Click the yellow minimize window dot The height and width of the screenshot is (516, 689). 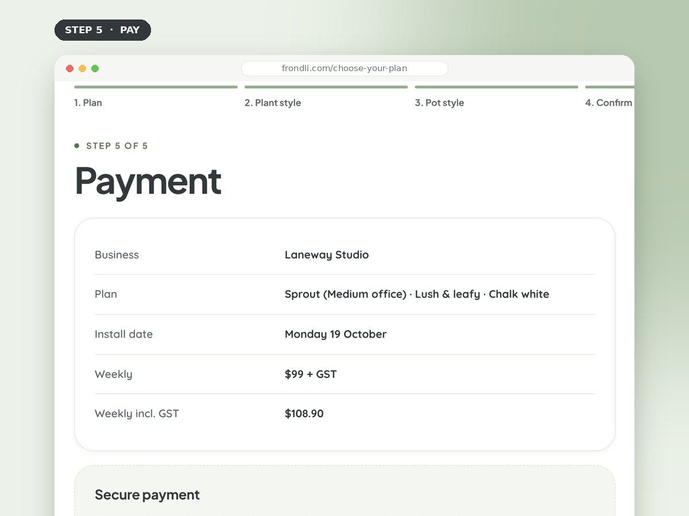(x=83, y=68)
